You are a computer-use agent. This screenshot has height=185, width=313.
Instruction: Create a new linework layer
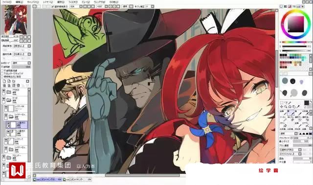click(x=9, y=81)
